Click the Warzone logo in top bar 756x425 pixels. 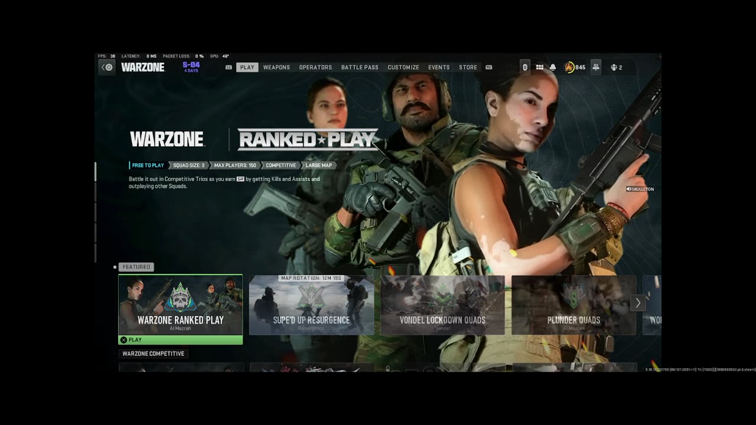click(x=143, y=67)
